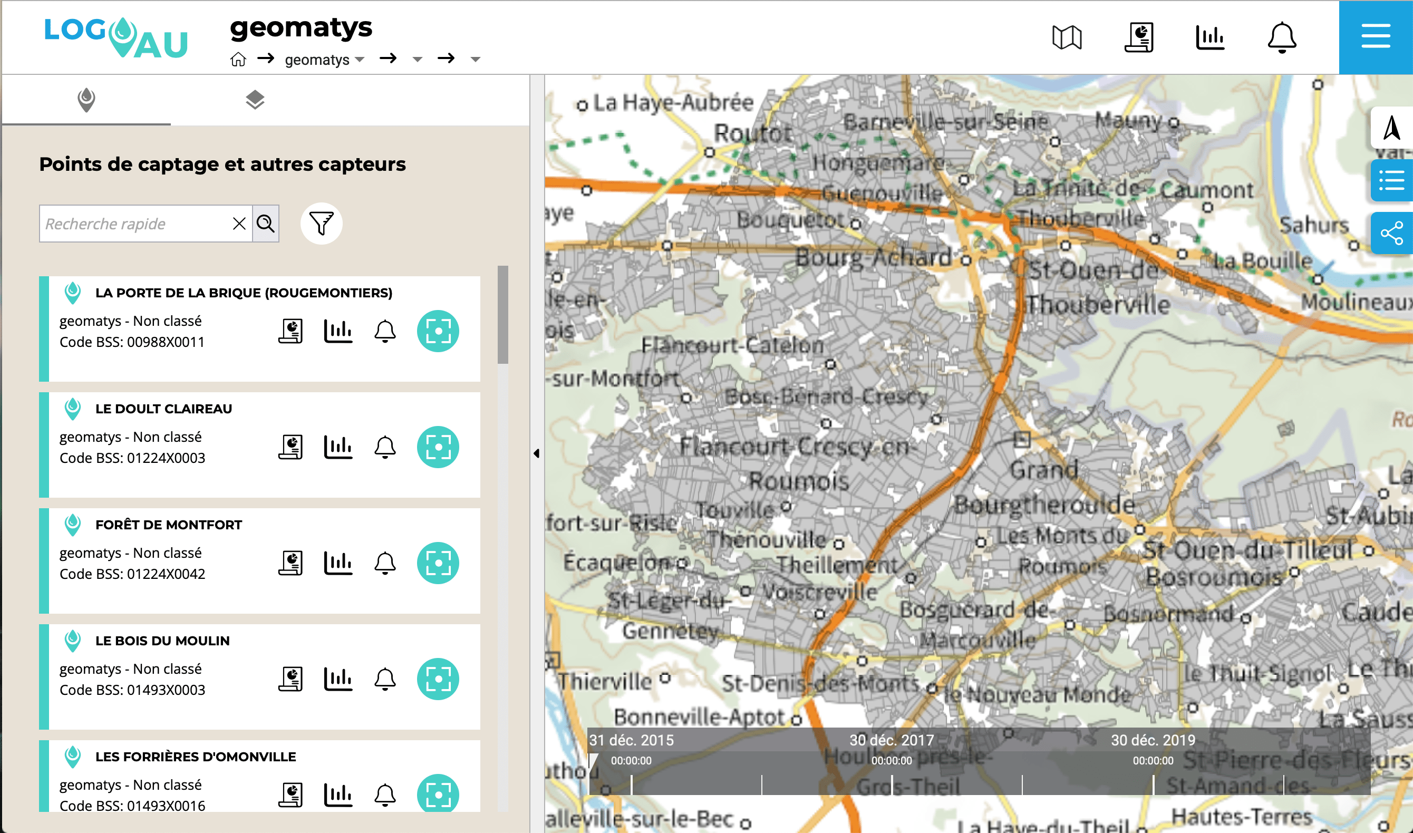Switch to the layers tab
1413x833 pixels.
click(255, 100)
